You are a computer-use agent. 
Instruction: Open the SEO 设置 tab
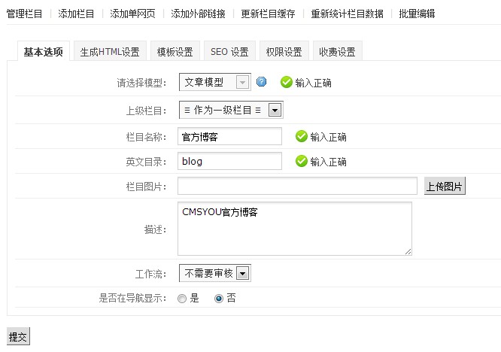229,52
